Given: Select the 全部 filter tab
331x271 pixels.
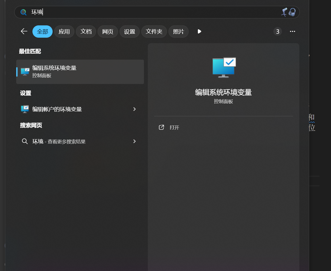Looking at the screenshot, I should (x=42, y=32).
